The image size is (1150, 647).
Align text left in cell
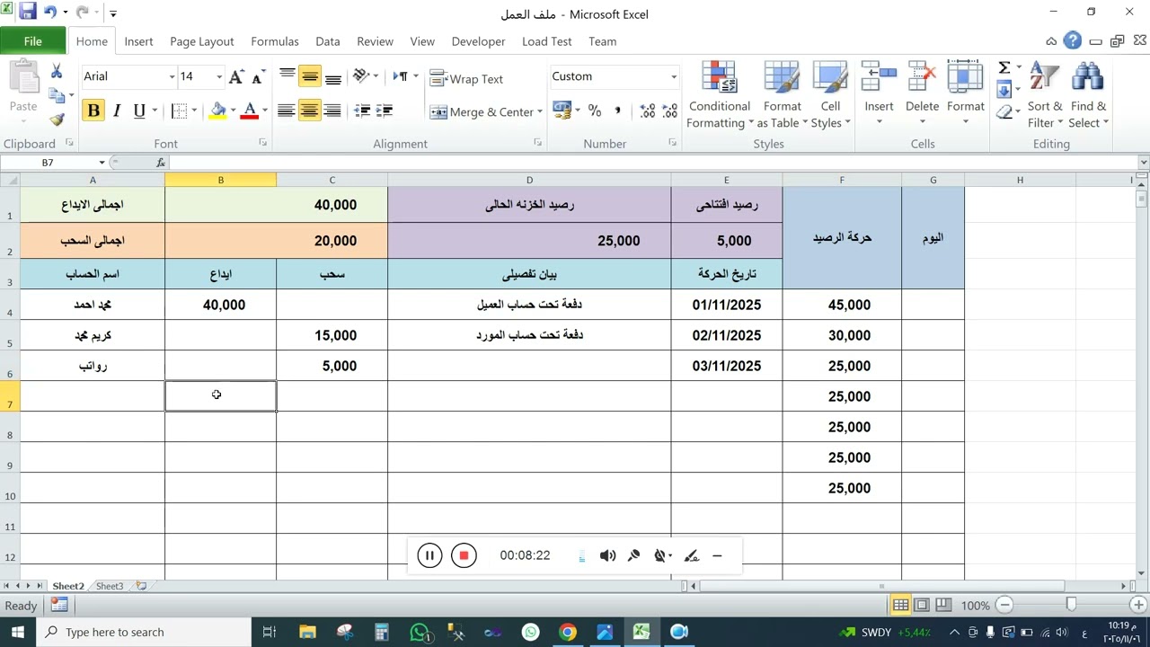click(x=287, y=111)
